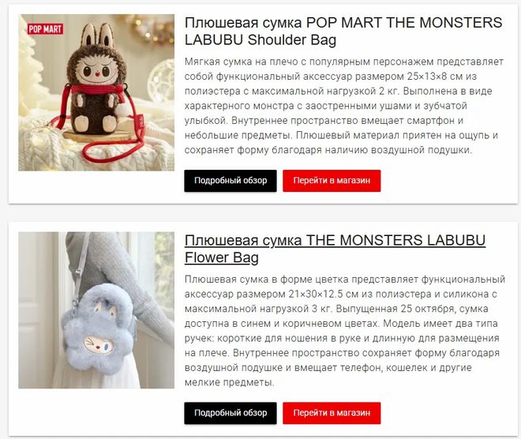Open the brown Labubu shoulder bag photo
The image size is (521, 439).
point(96,92)
